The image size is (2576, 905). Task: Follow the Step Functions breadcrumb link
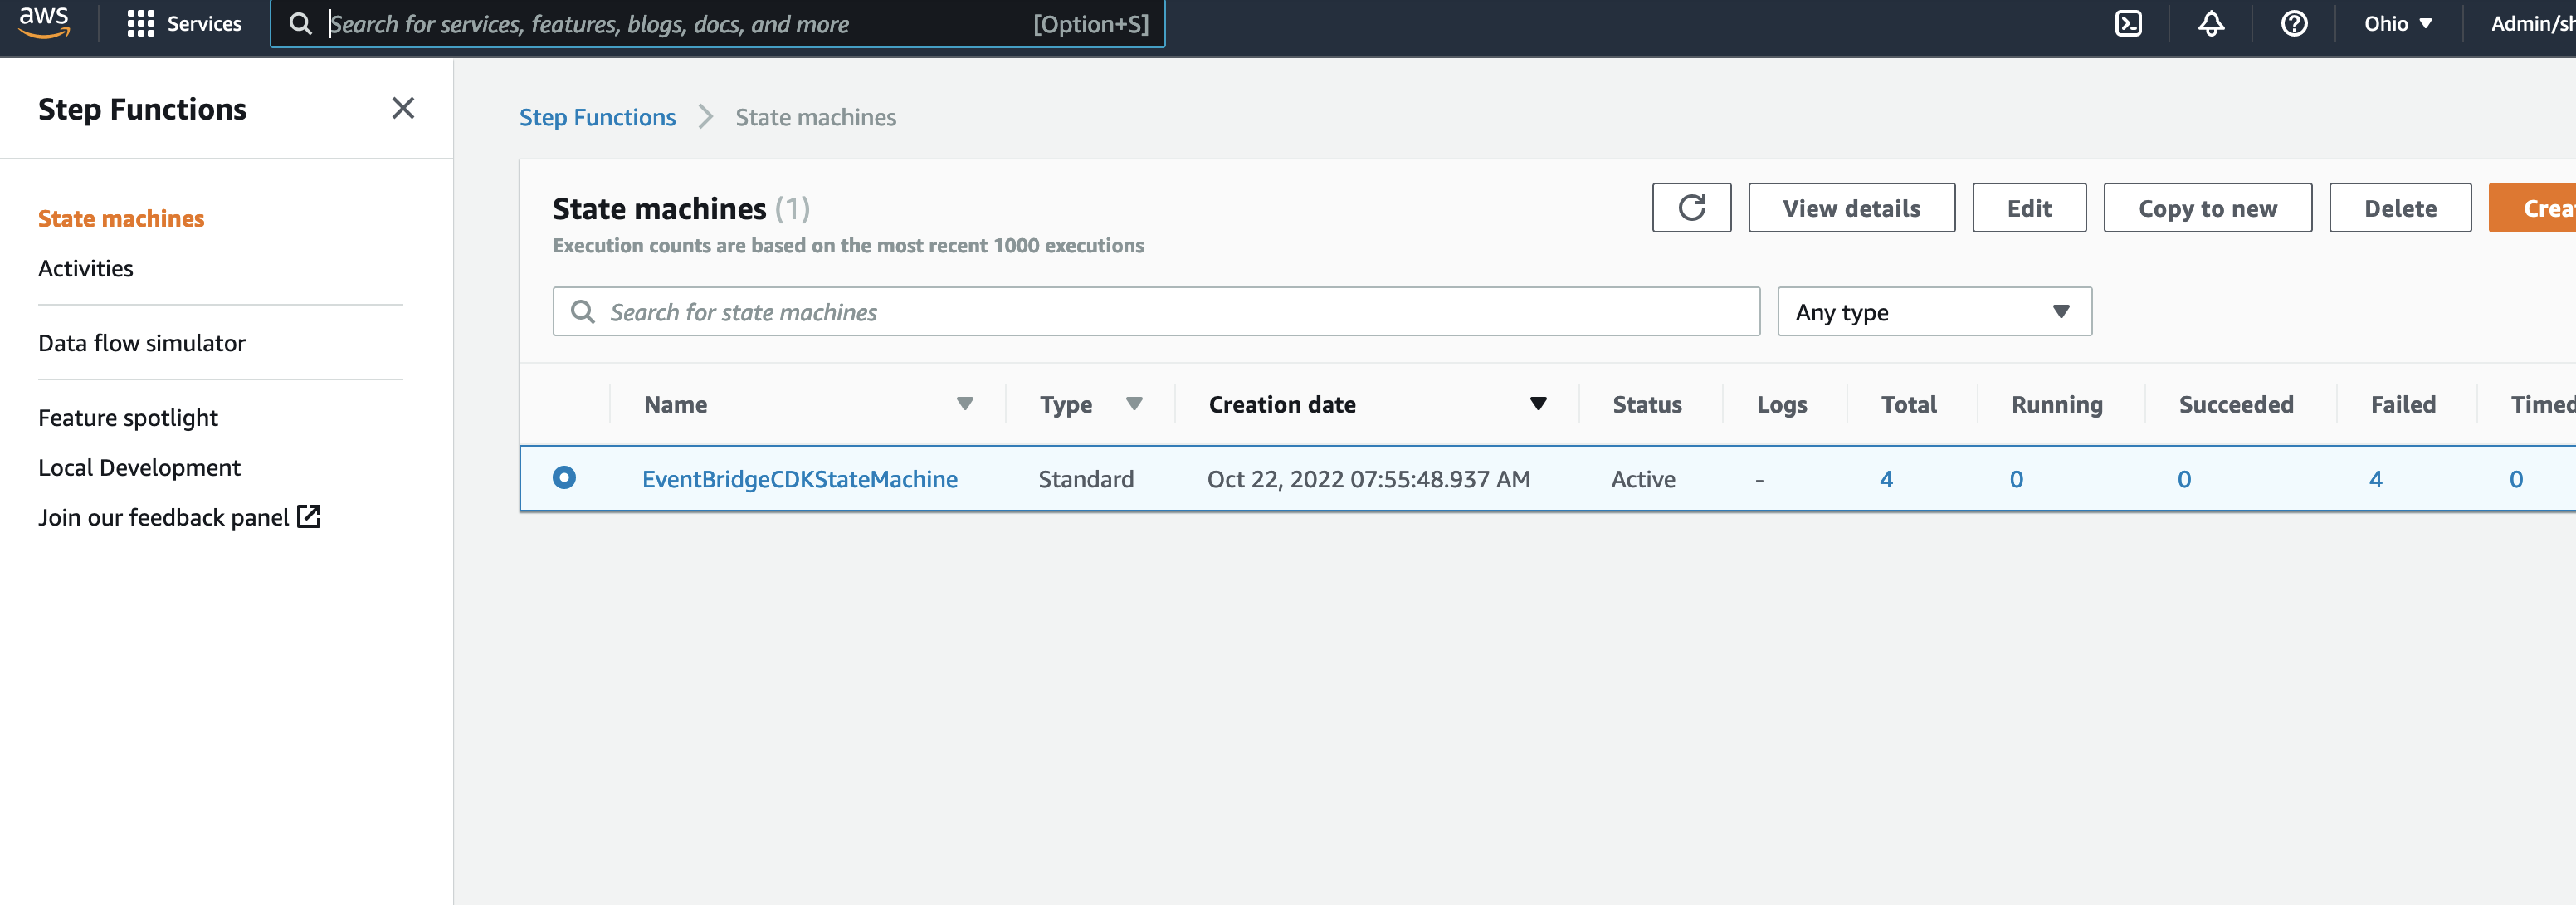[597, 118]
